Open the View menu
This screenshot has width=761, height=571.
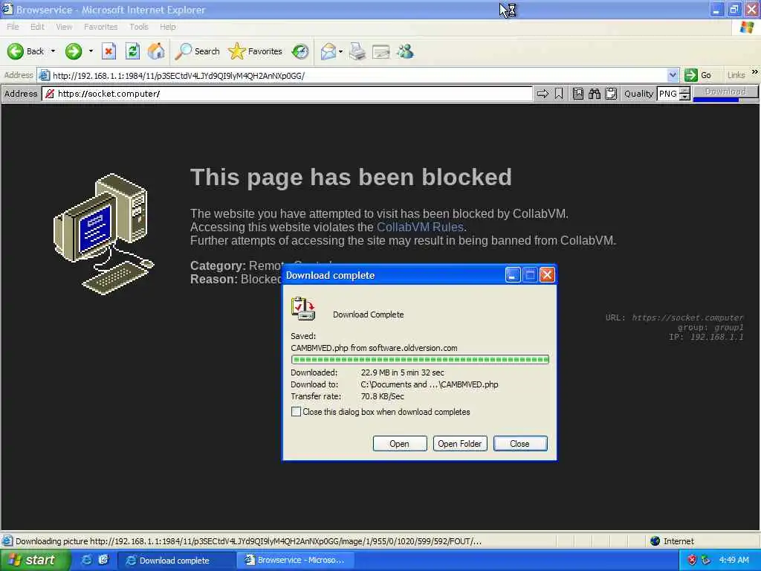pos(64,27)
